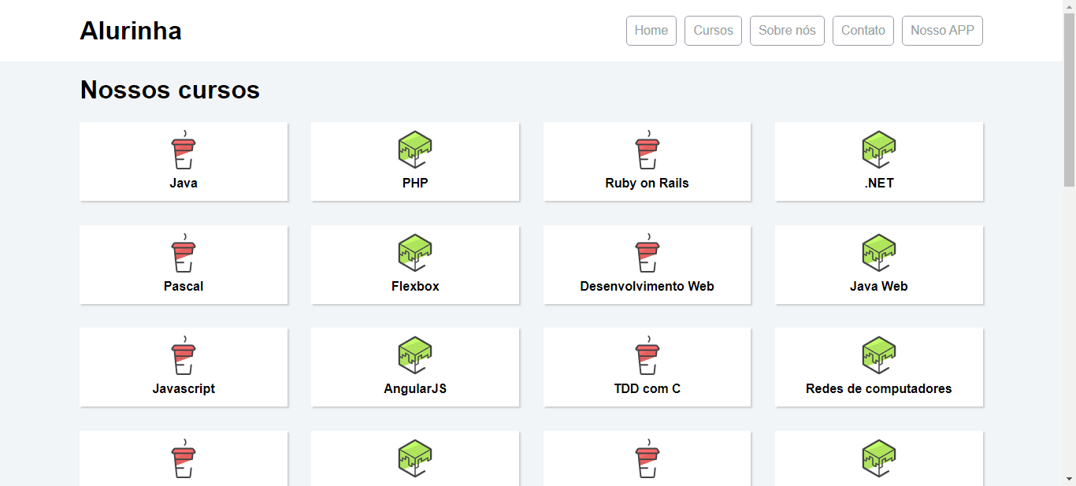The width and height of the screenshot is (1076, 486).
Task: Click the Nossos cursos heading
Action: coord(170,90)
